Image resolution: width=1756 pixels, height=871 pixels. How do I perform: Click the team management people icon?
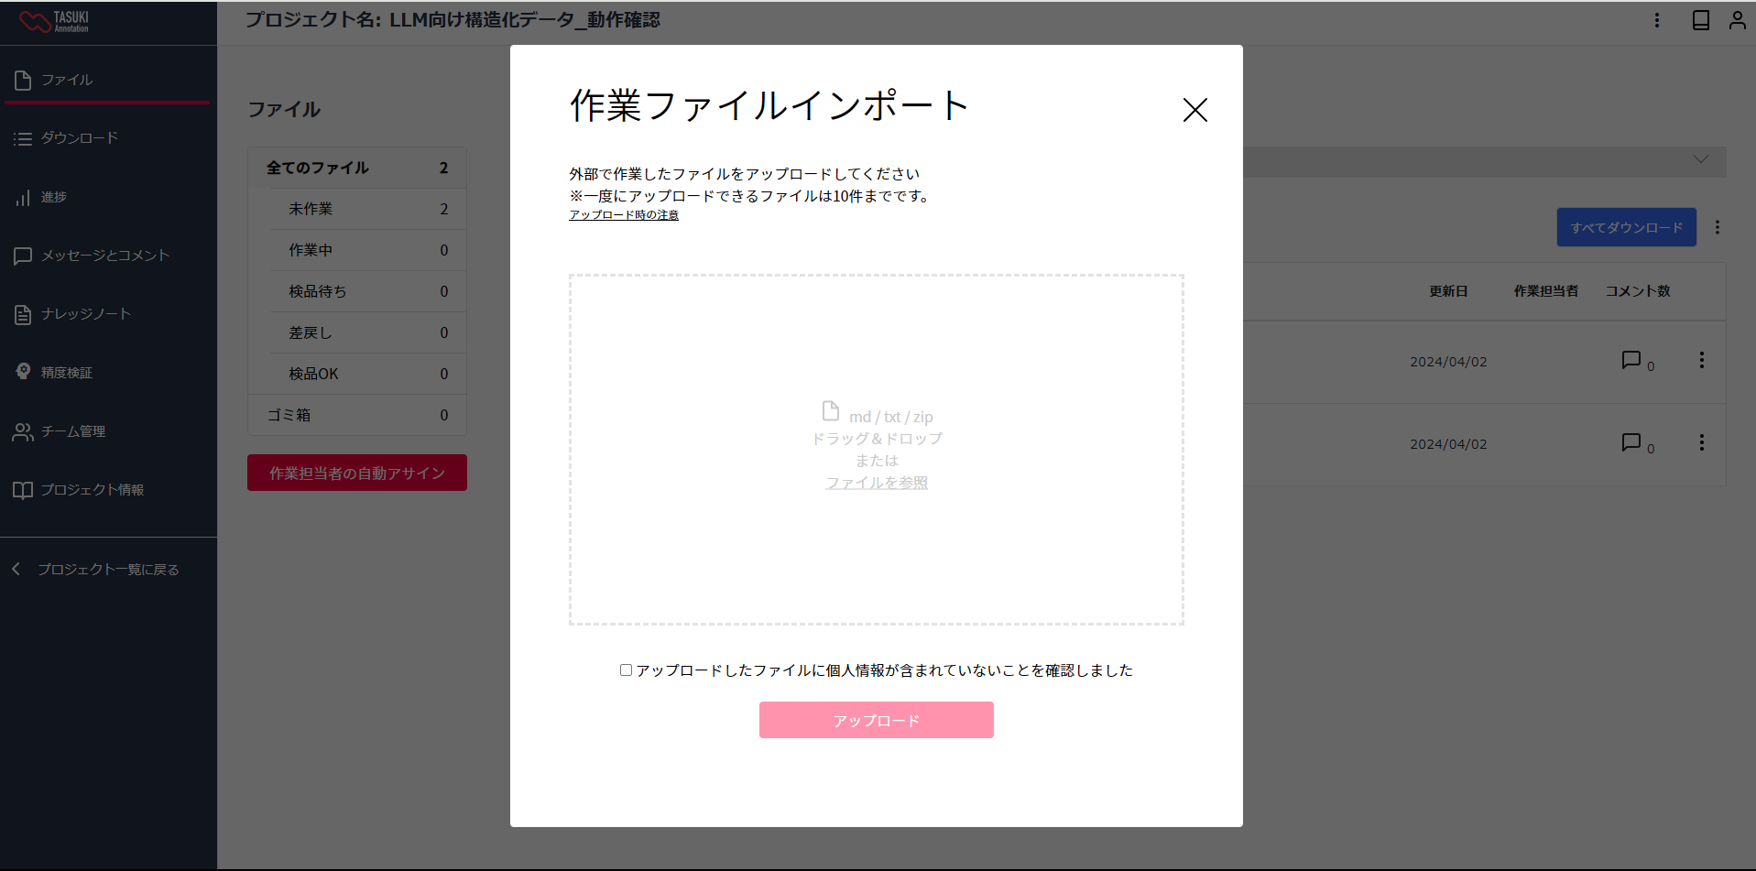point(23,432)
